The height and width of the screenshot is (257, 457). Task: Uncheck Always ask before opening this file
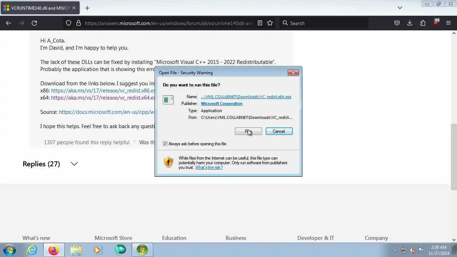(x=165, y=144)
